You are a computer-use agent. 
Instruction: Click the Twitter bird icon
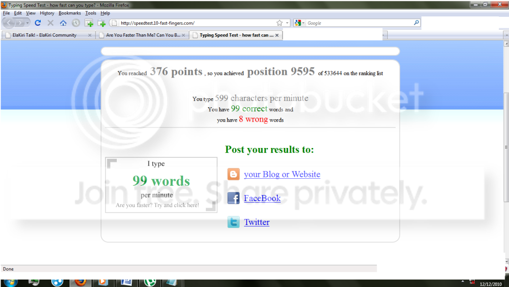(234, 222)
